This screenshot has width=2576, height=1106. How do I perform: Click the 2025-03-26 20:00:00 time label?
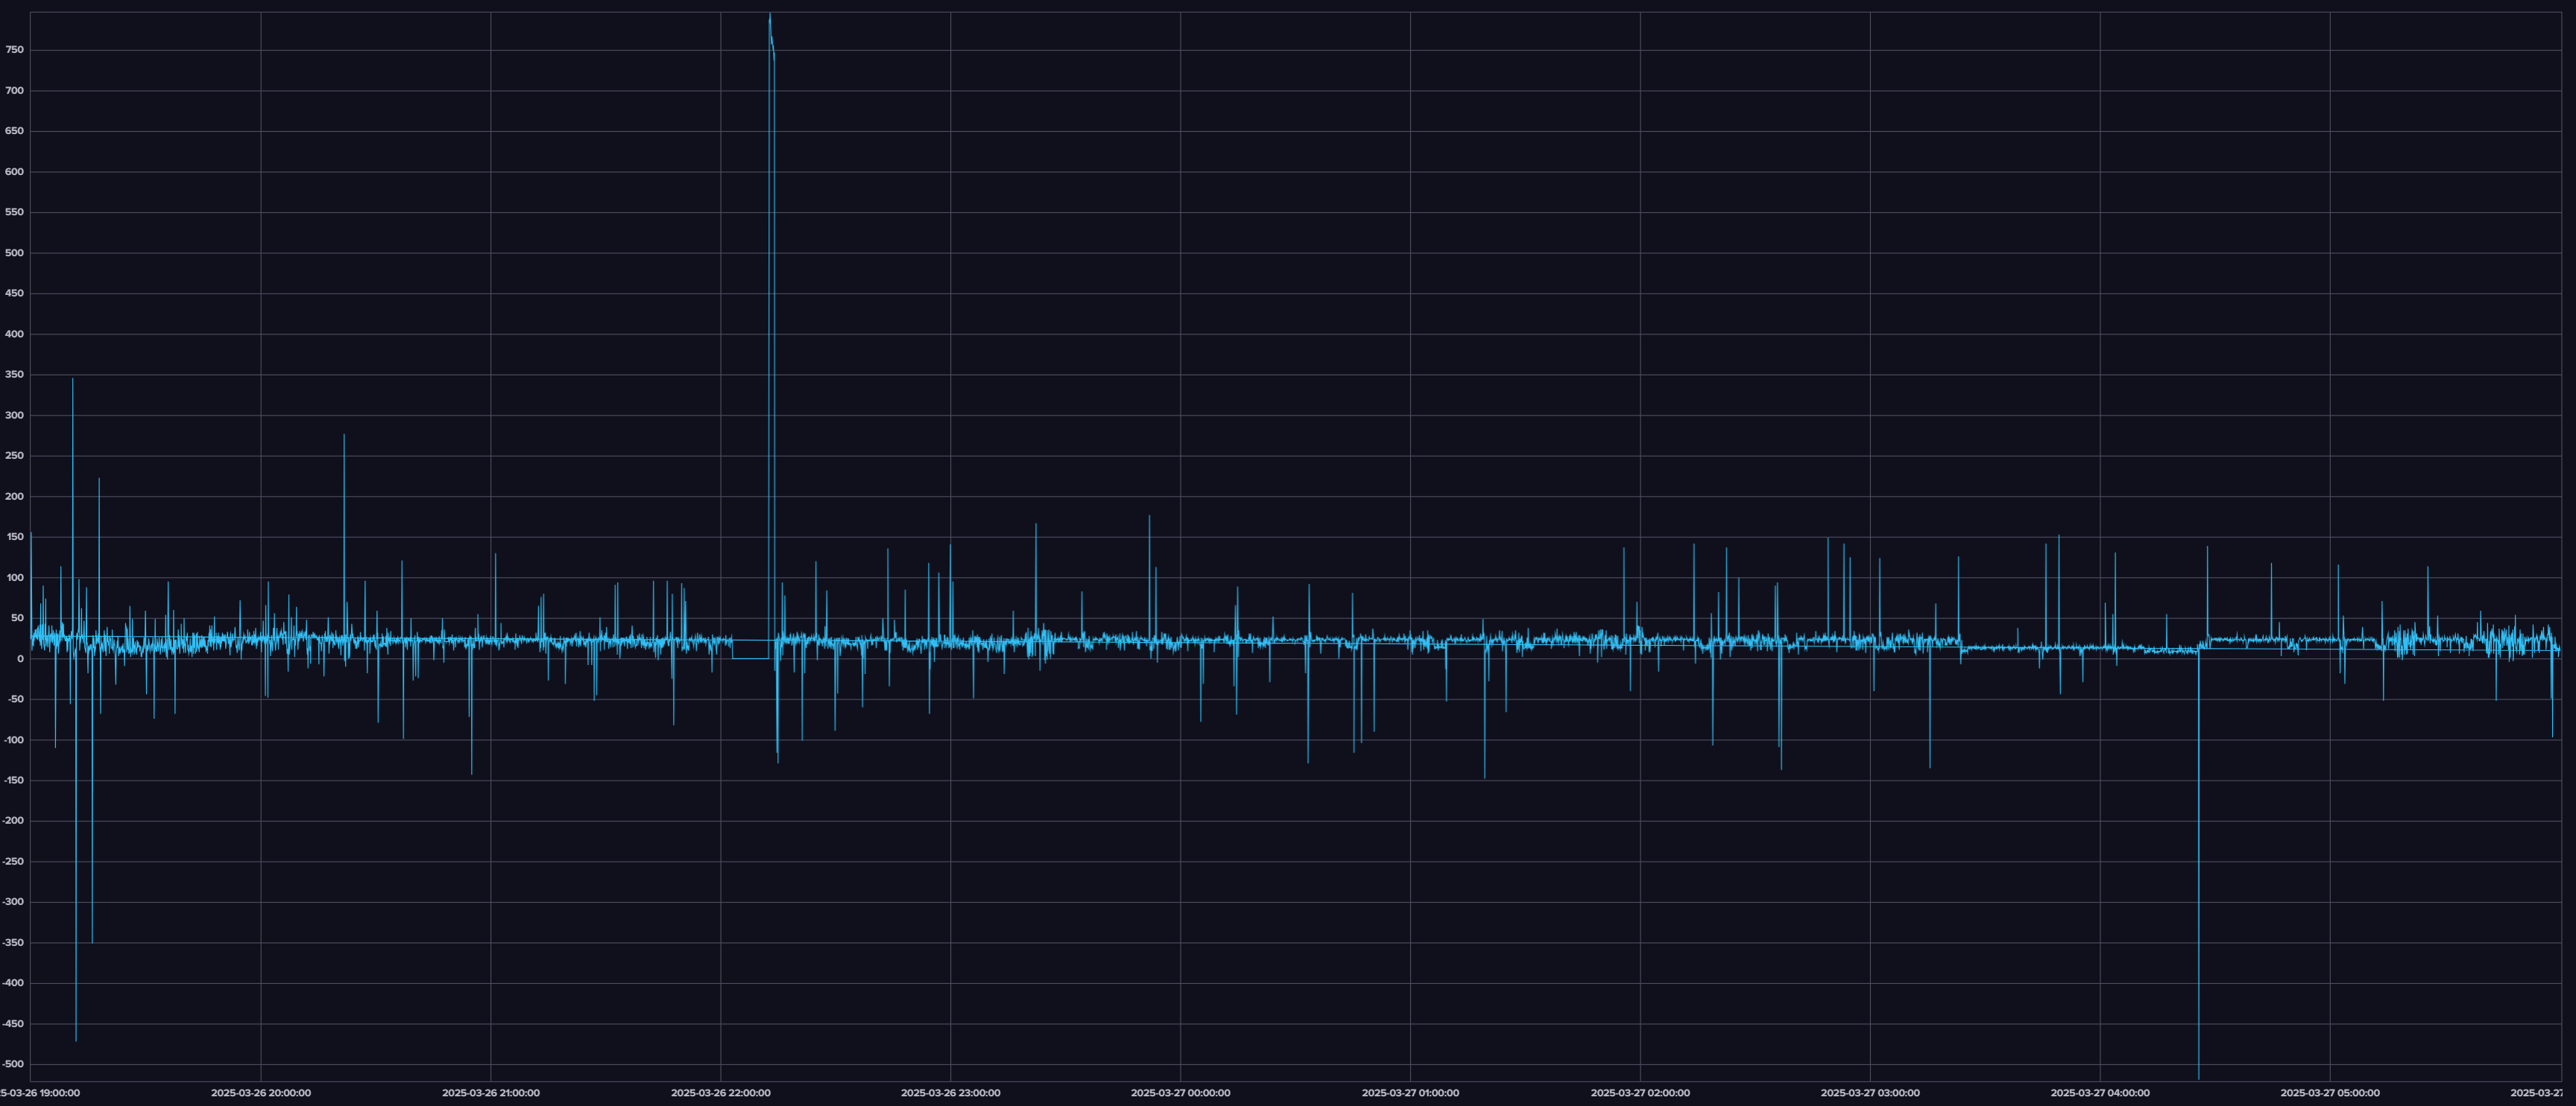[x=260, y=1093]
